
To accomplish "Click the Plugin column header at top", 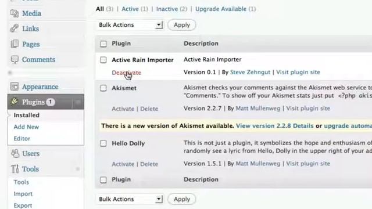I will (x=121, y=44).
